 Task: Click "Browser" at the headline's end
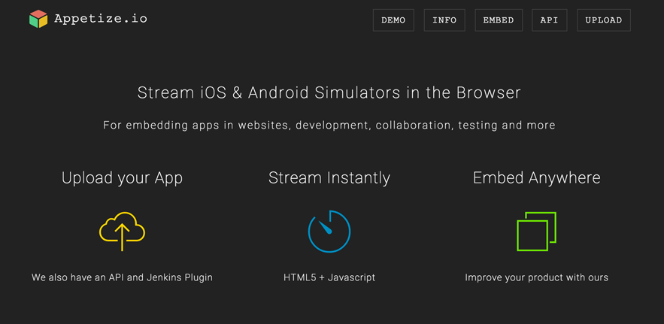489,93
